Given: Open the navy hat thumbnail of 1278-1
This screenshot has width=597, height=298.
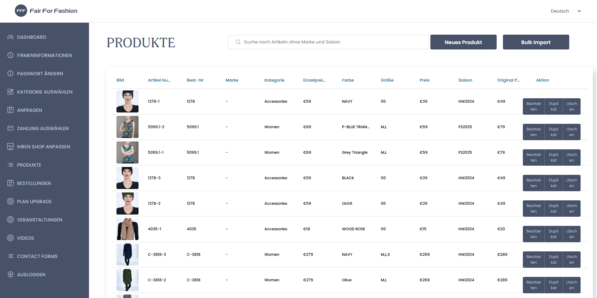Looking at the screenshot, I should click(127, 101).
